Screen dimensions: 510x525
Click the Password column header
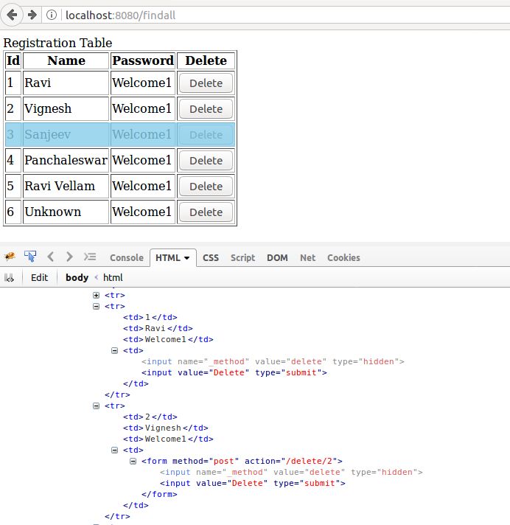[143, 60]
